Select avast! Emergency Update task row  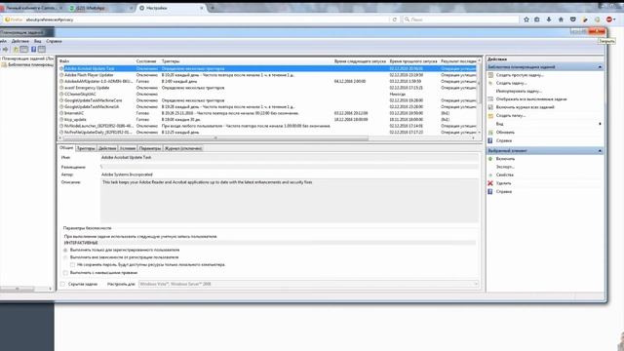[x=267, y=88]
